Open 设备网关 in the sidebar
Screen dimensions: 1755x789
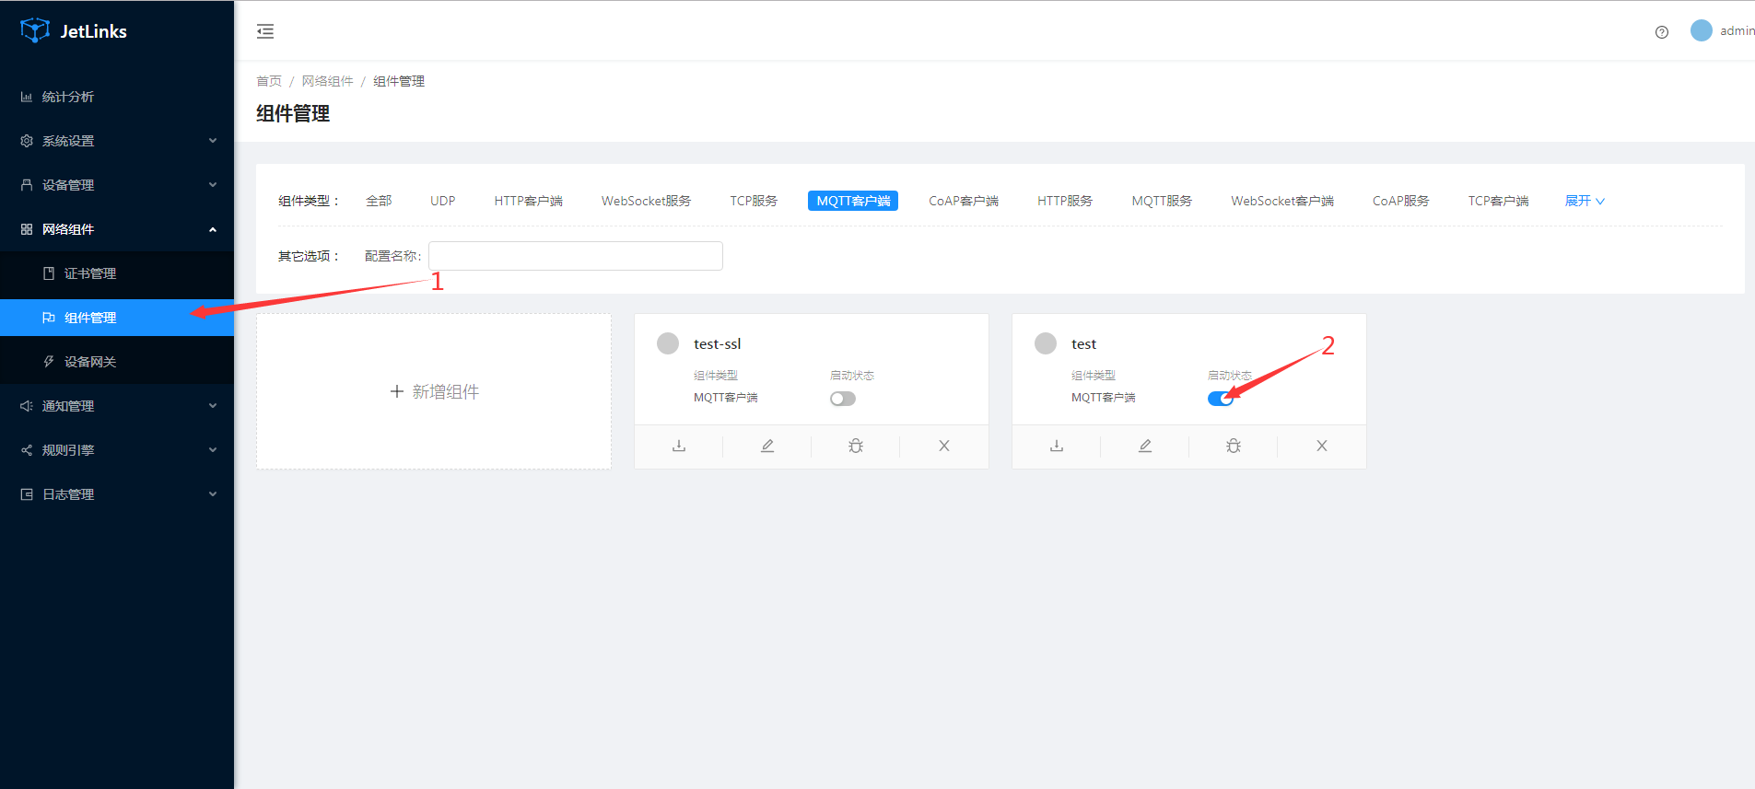pos(90,362)
